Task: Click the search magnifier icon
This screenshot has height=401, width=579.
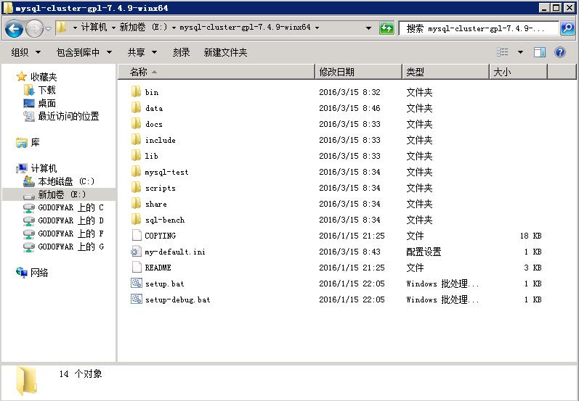Action: [x=567, y=28]
